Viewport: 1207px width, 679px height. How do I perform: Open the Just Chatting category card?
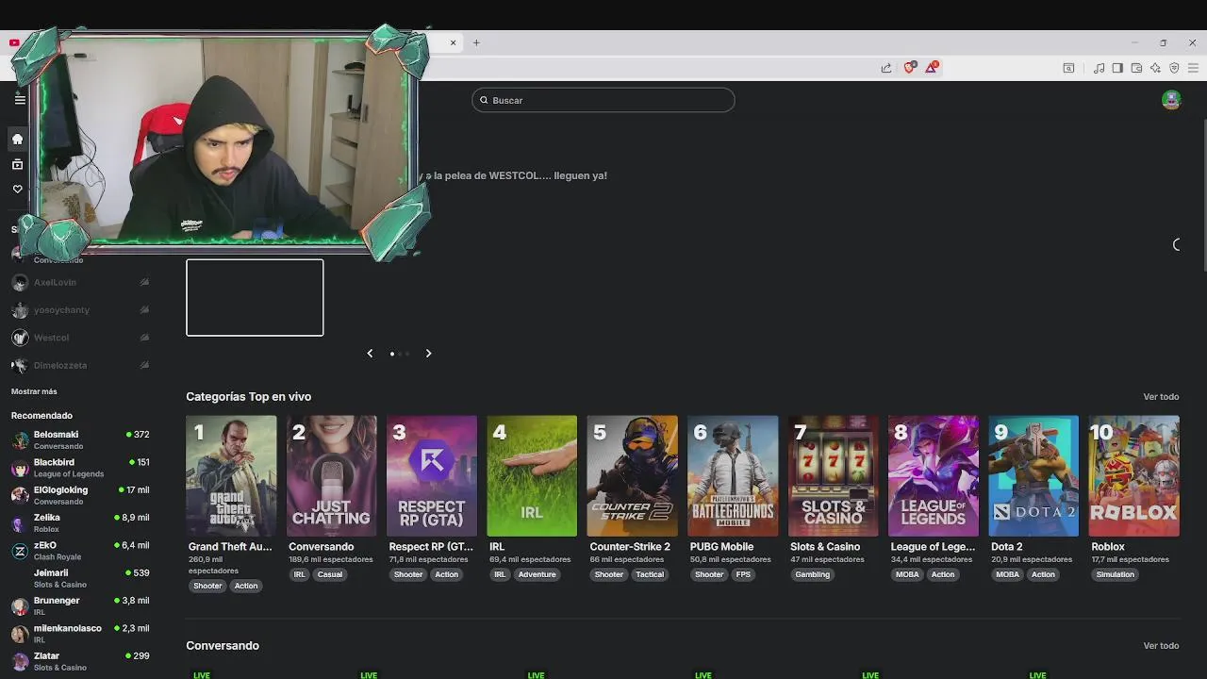point(331,475)
